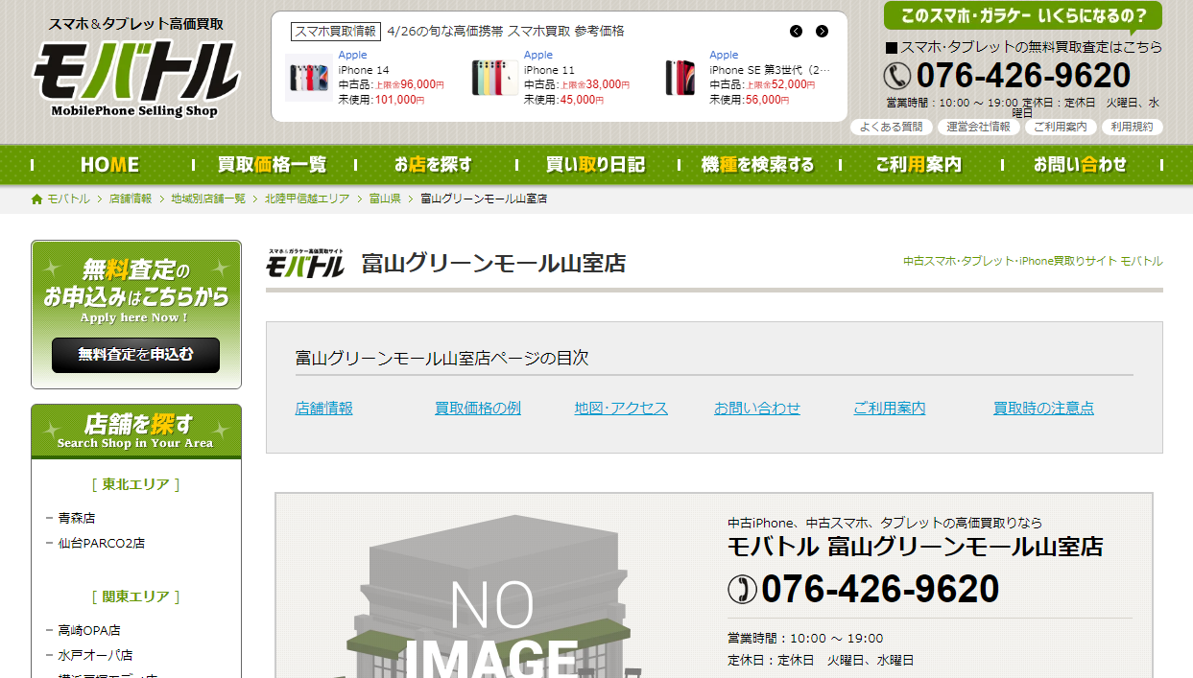
Task: Open the 運営会社情報 link button
Action: coord(978,127)
